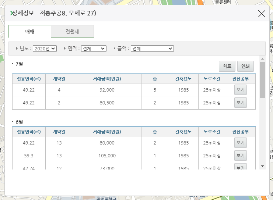Open the 년도 2020년 dropdown
This screenshot has height=200, width=273.
click(x=45, y=49)
